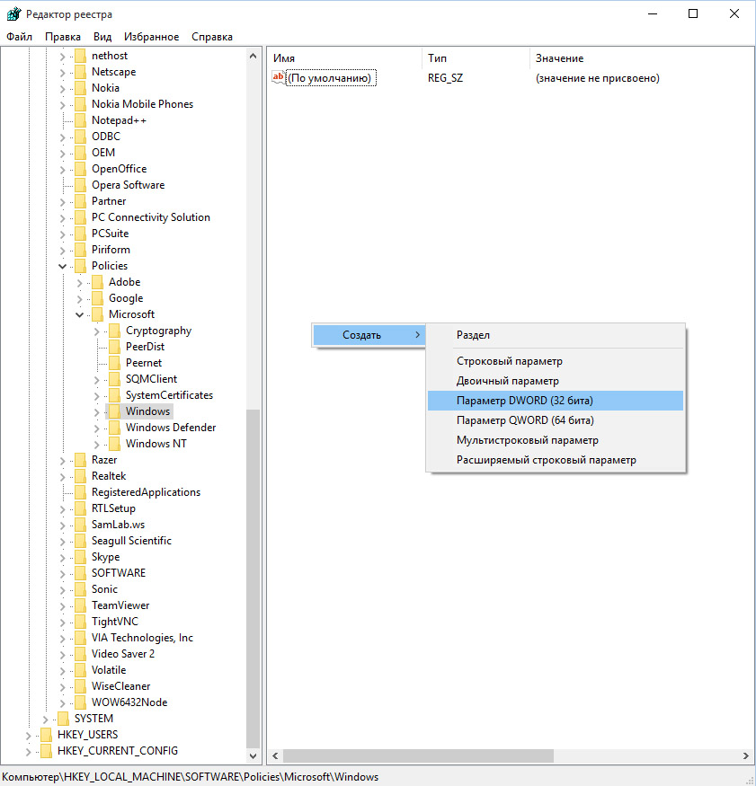Select the Cryptography folder icon
The image size is (756, 786).
coord(114,331)
